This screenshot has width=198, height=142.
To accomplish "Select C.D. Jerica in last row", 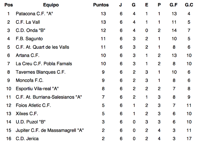I will pyautogui.click(x=27, y=139).
